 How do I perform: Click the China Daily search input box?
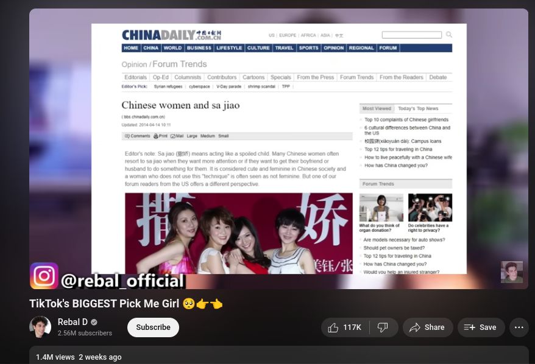[411, 35]
